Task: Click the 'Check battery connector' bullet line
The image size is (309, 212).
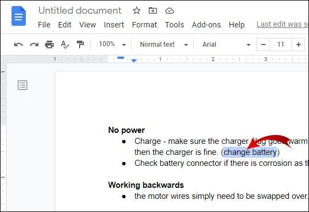Action: 221,163
